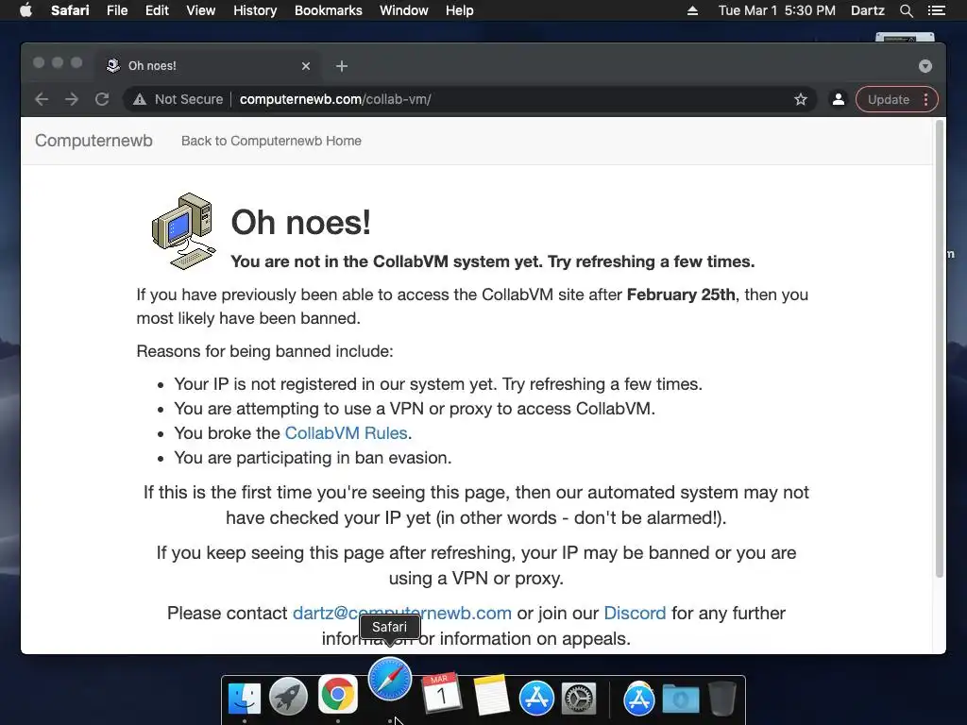
Task: Select the Oh noes! tab
Action: [x=207, y=66]
